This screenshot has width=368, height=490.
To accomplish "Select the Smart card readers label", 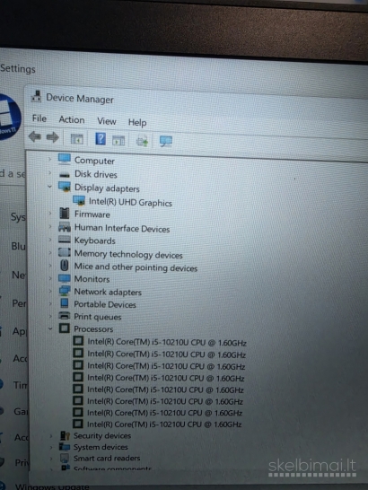I will (x=107, y=458).
